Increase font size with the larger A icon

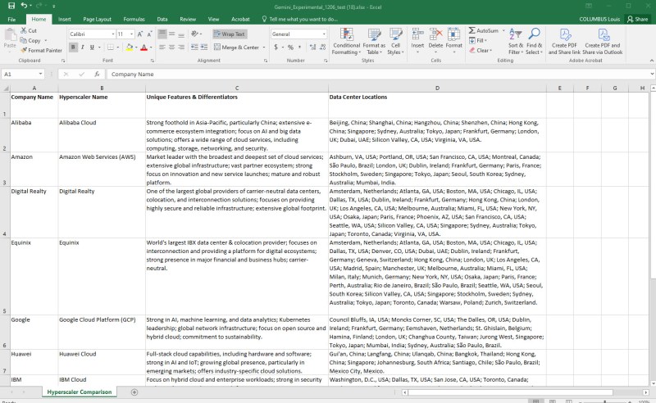coord(140,34)
